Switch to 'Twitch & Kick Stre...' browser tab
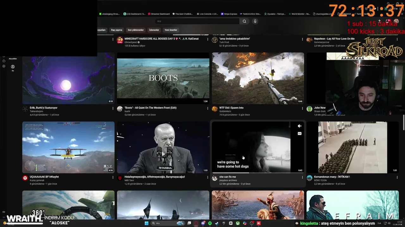The width and height of the screenshot is (405, 227). 250,14
